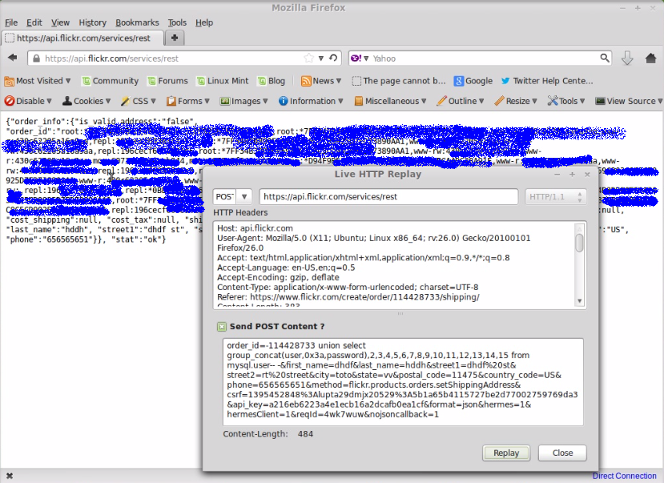
Task: Open the Resize web developer menu
Action: (516, 101)
